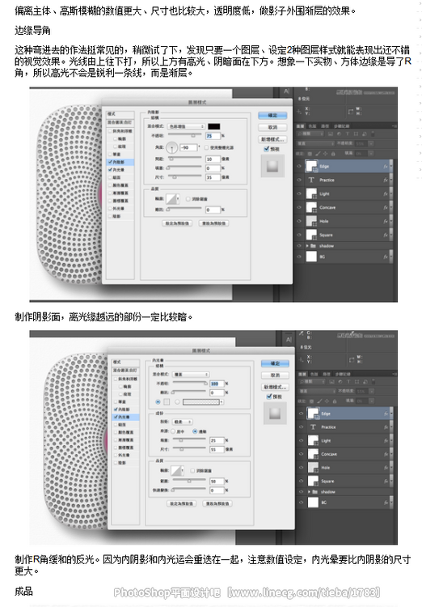Click the blue OK button in Inner Glow dialog

(x=275, y=363)
